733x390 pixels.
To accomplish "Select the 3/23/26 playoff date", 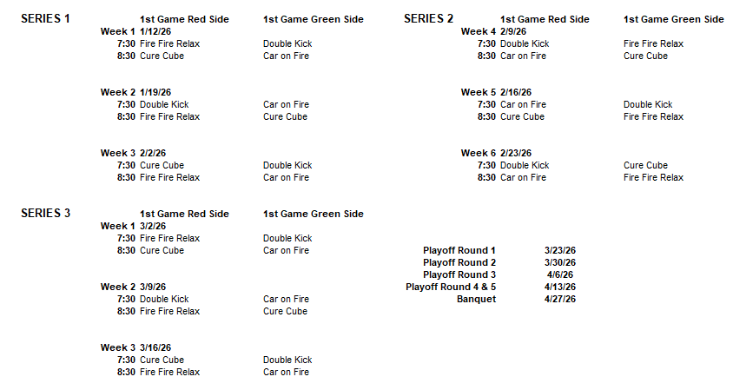I will 560,250.
